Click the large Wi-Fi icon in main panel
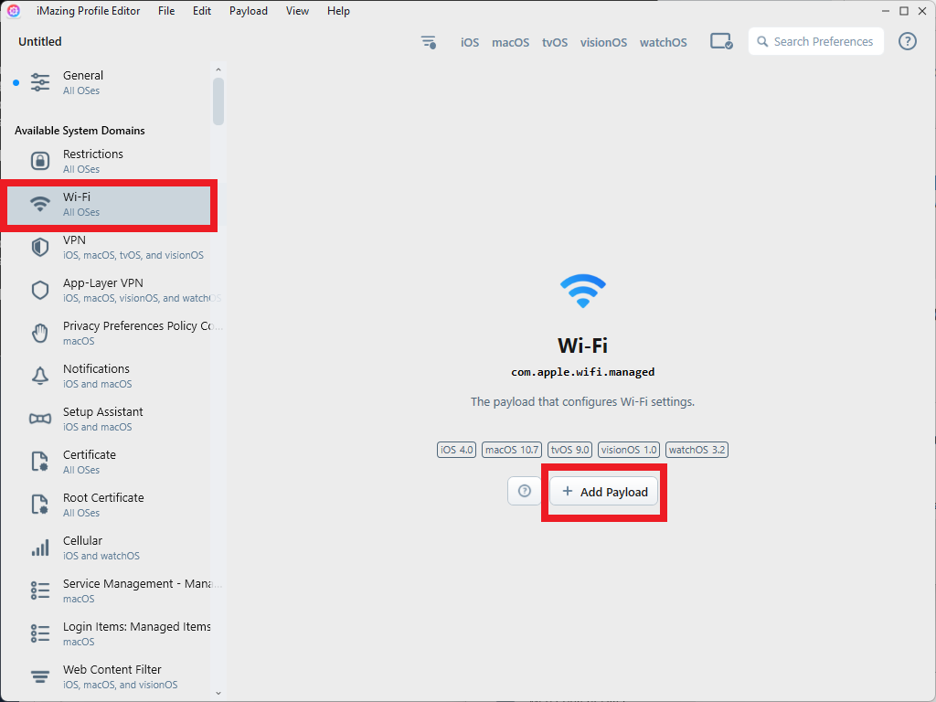 pyautogui.click(x=582, y=291)
